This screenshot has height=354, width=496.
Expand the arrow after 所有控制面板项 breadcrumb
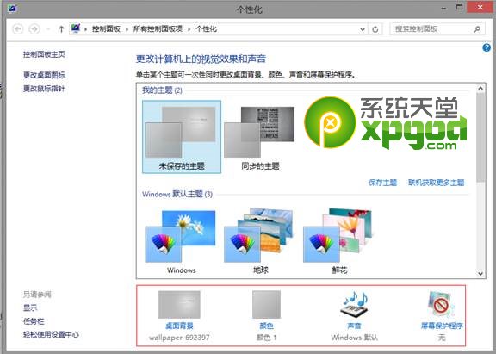[x=189, y=29]
